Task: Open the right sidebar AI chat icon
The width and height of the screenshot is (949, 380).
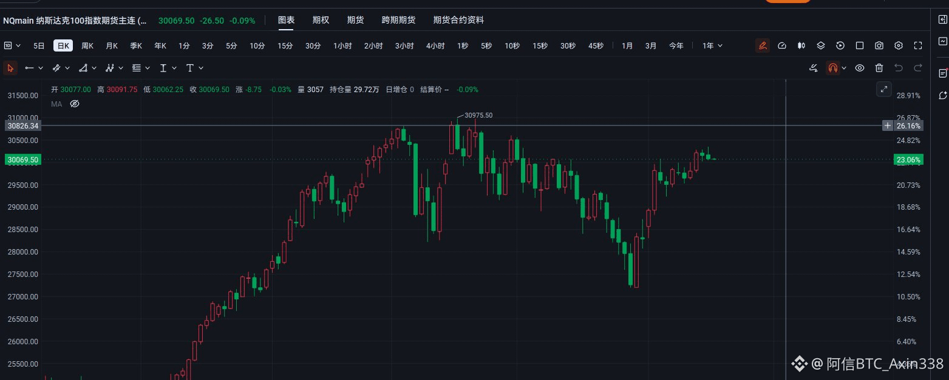Action: 942,95
